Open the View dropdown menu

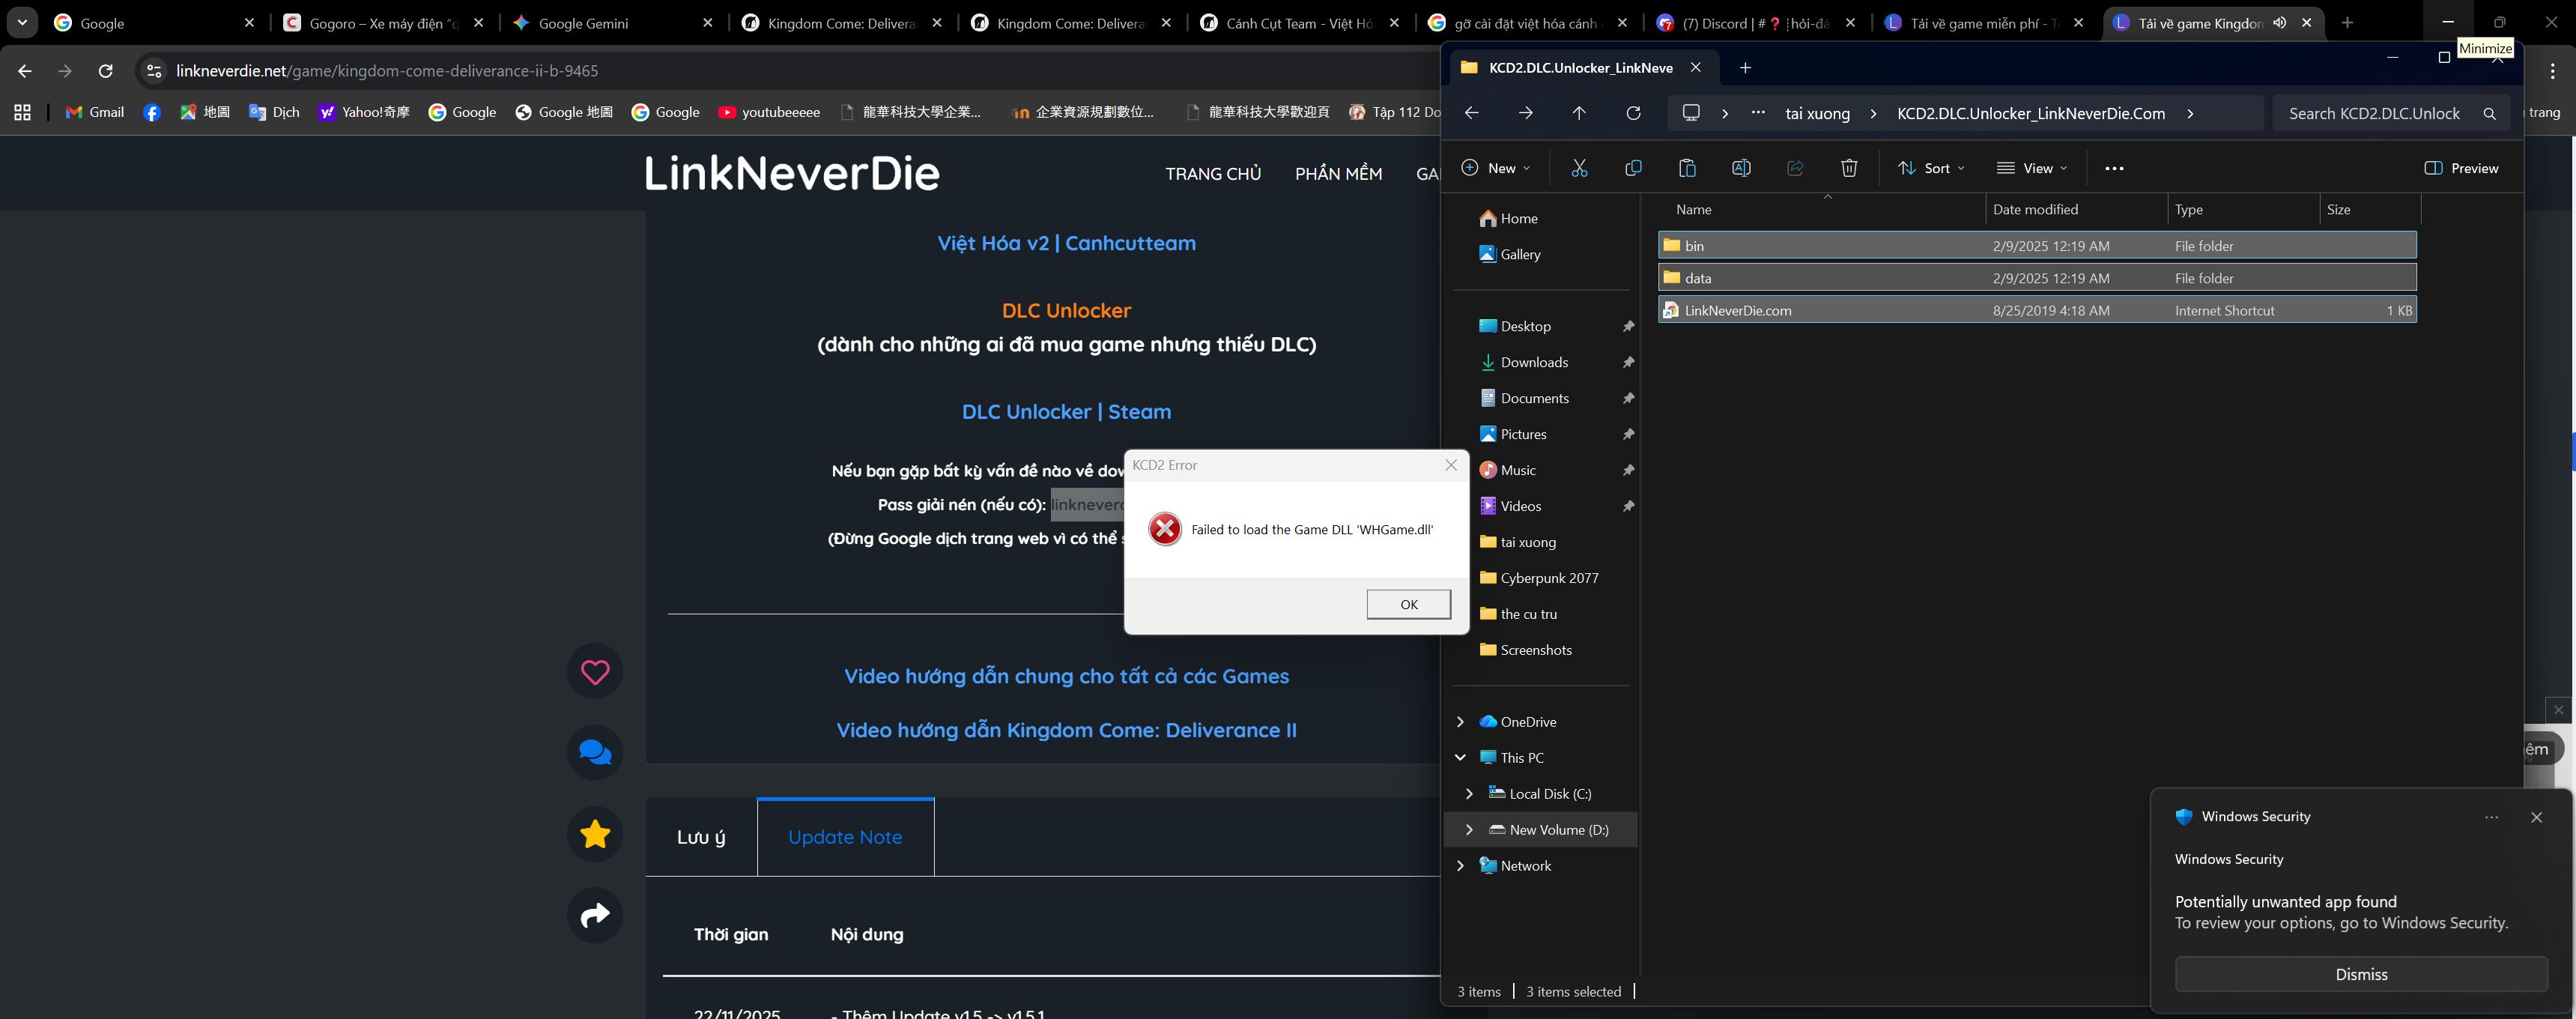(x=2031, y=168)
